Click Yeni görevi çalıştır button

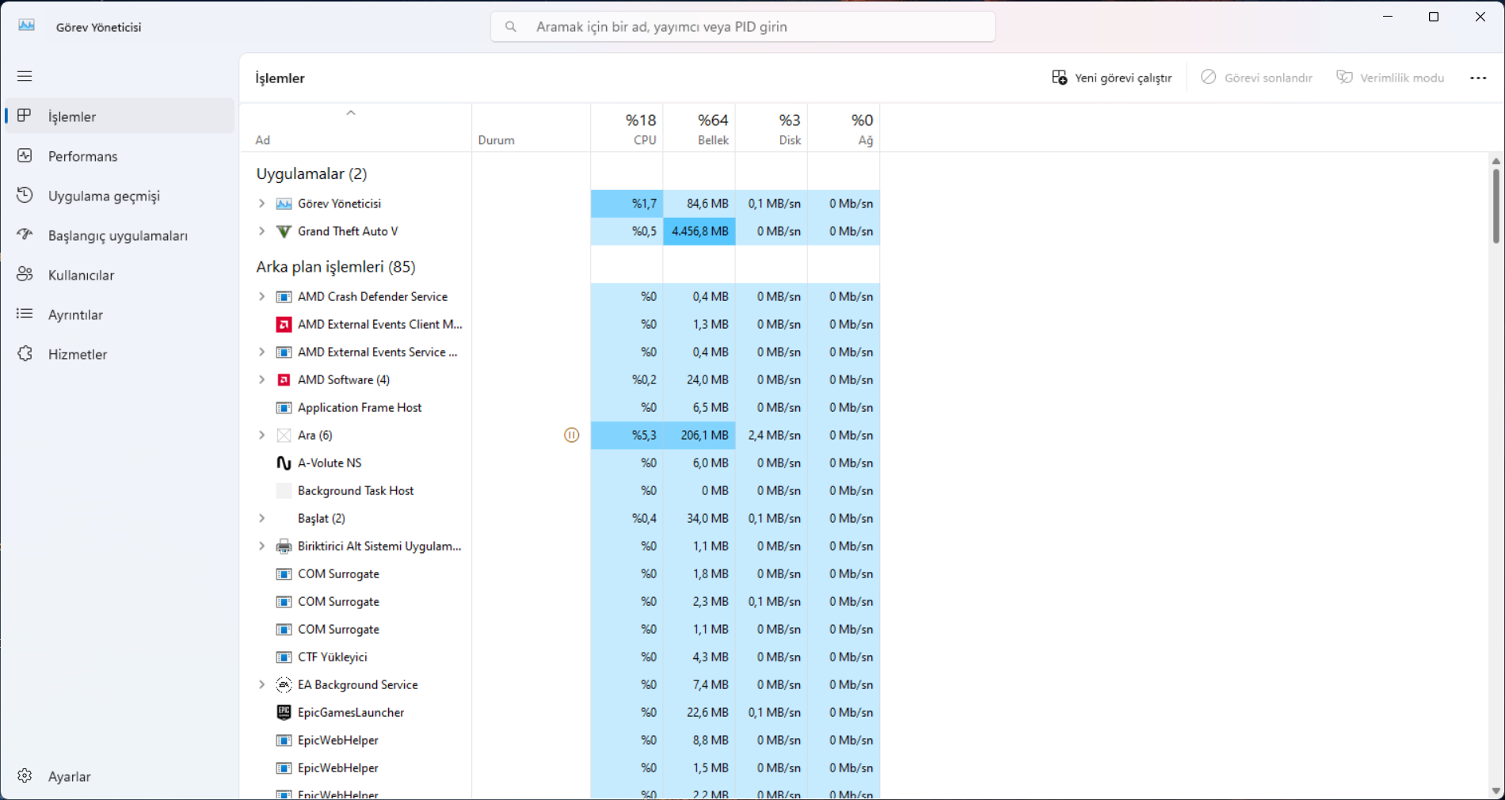click(x=1111, y=78)
